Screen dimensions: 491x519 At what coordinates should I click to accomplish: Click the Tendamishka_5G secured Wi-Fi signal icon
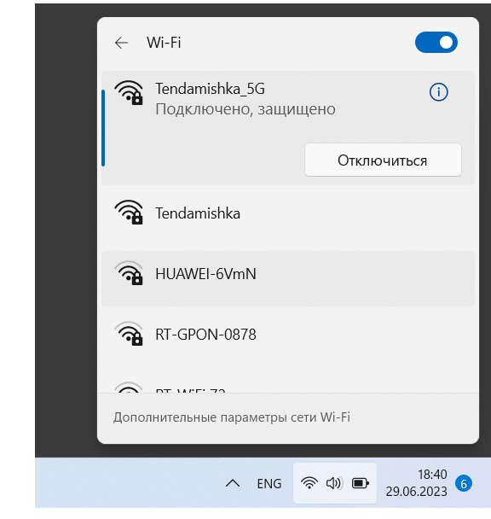[x=129, y=93]
